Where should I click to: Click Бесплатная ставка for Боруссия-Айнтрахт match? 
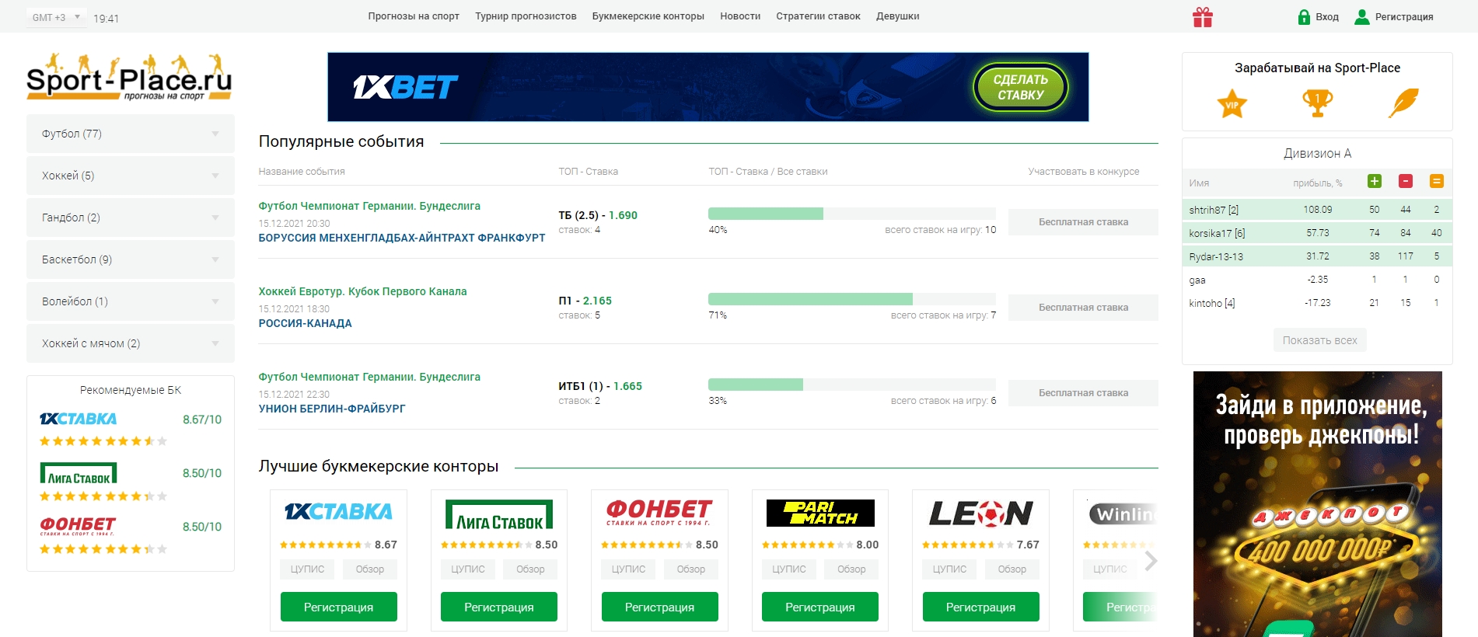click(x=1083, y=222)
